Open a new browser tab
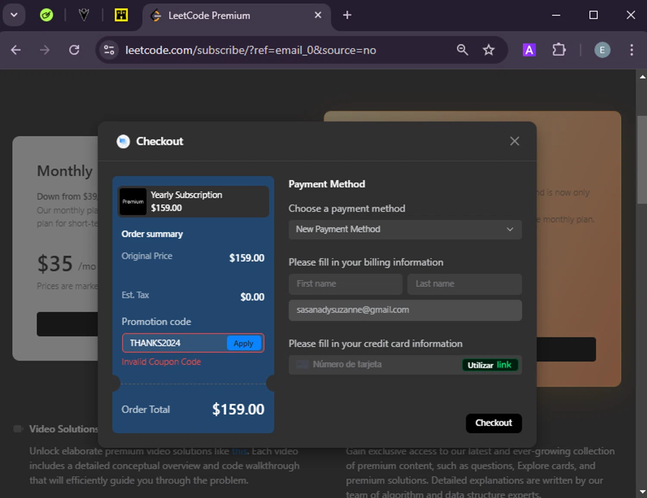 (347, 15)
